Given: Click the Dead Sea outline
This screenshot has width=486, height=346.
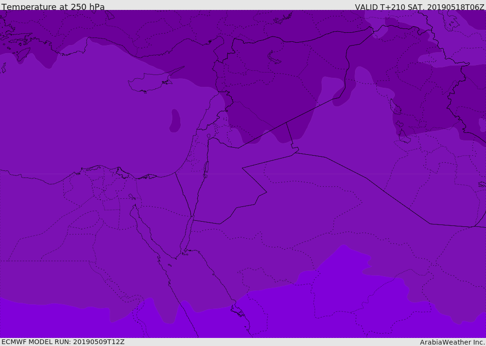Looking at the screenshot, I should (206, 168).
